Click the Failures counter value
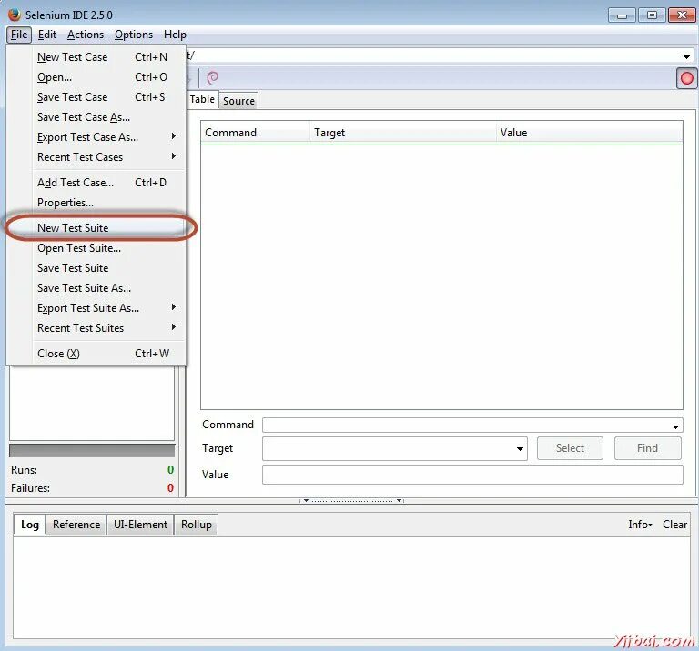This screenshot has height=651, width=699. tap(170, 488)
